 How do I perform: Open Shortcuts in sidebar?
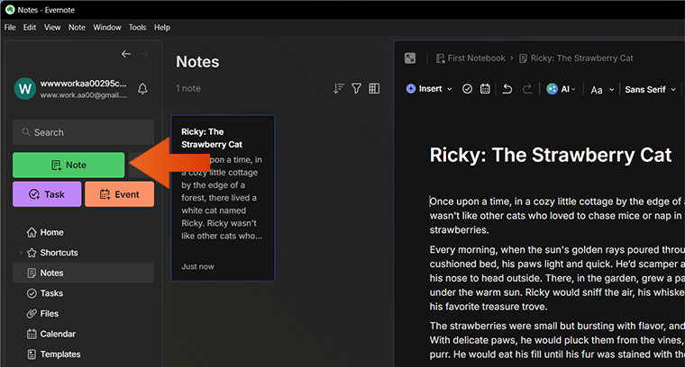(x=52, y=253)
